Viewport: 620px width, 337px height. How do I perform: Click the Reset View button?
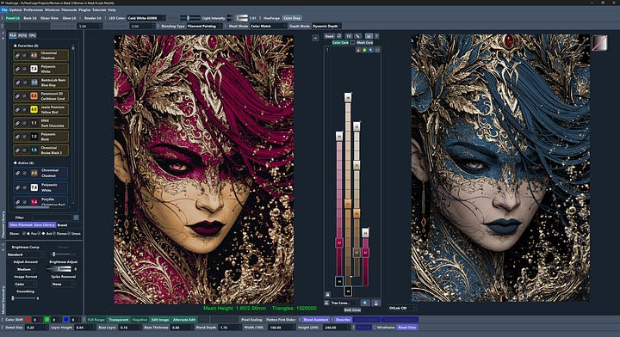pos(406,328)
